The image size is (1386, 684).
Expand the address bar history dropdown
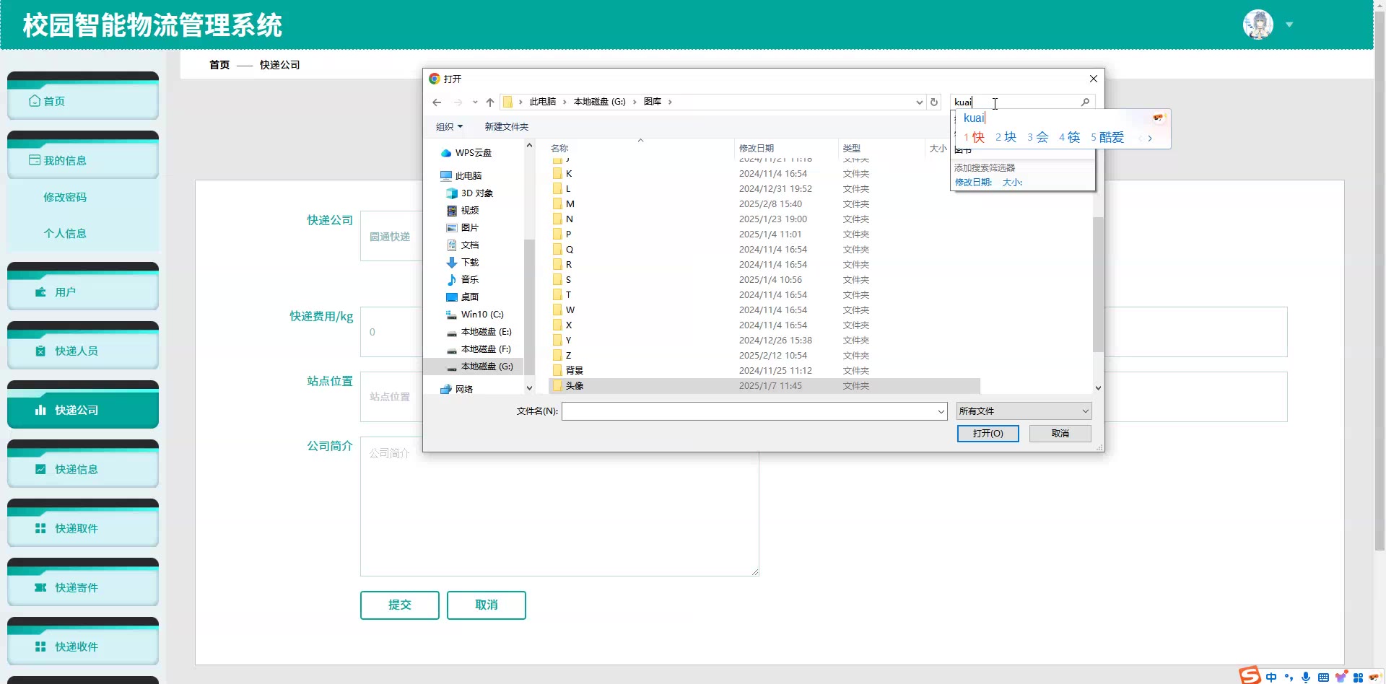coord(919,102)
